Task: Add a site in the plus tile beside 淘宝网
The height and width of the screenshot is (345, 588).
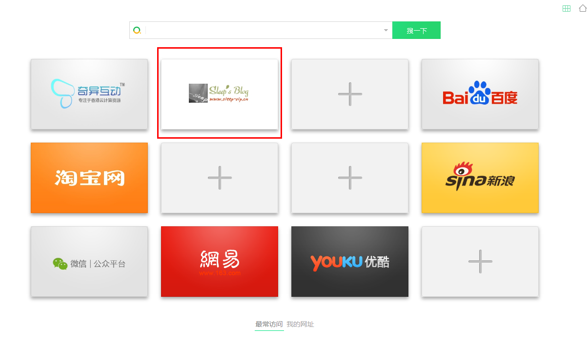Action: 220,178
